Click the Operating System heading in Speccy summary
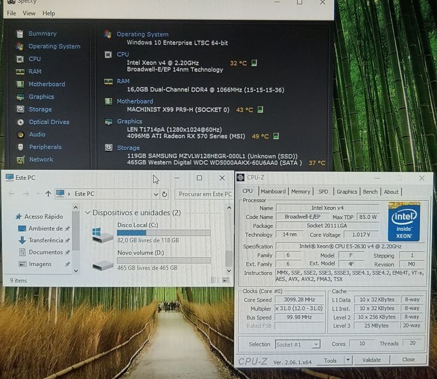The height and width of the screenshot is (379, 437). 142,34
